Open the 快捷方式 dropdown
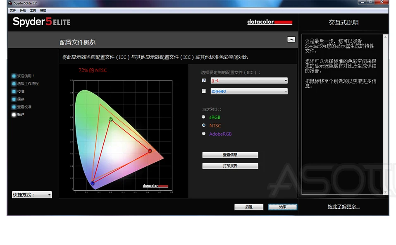This screenshot has width=396, height=245. [x=32, y=195]
